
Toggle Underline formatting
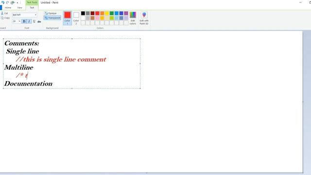pos(34,21)
